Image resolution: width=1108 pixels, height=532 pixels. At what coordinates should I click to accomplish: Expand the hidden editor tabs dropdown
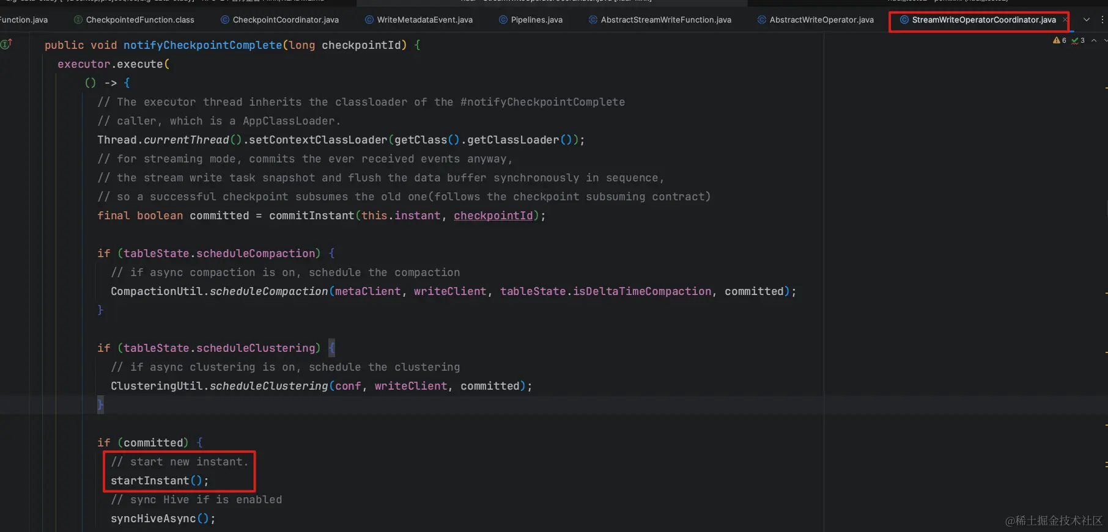pos(1087,20)
